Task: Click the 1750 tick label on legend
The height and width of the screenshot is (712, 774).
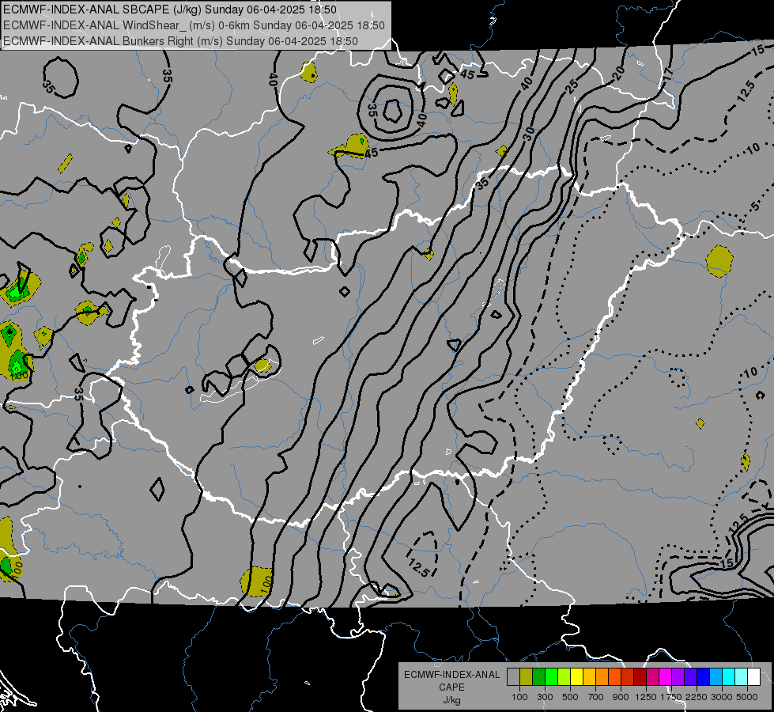Action: pos(671,697)
